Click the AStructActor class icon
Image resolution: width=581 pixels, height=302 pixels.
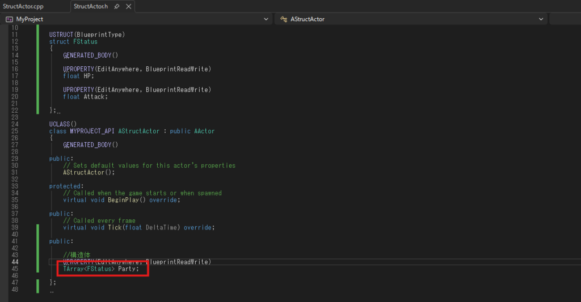point(283,19)
